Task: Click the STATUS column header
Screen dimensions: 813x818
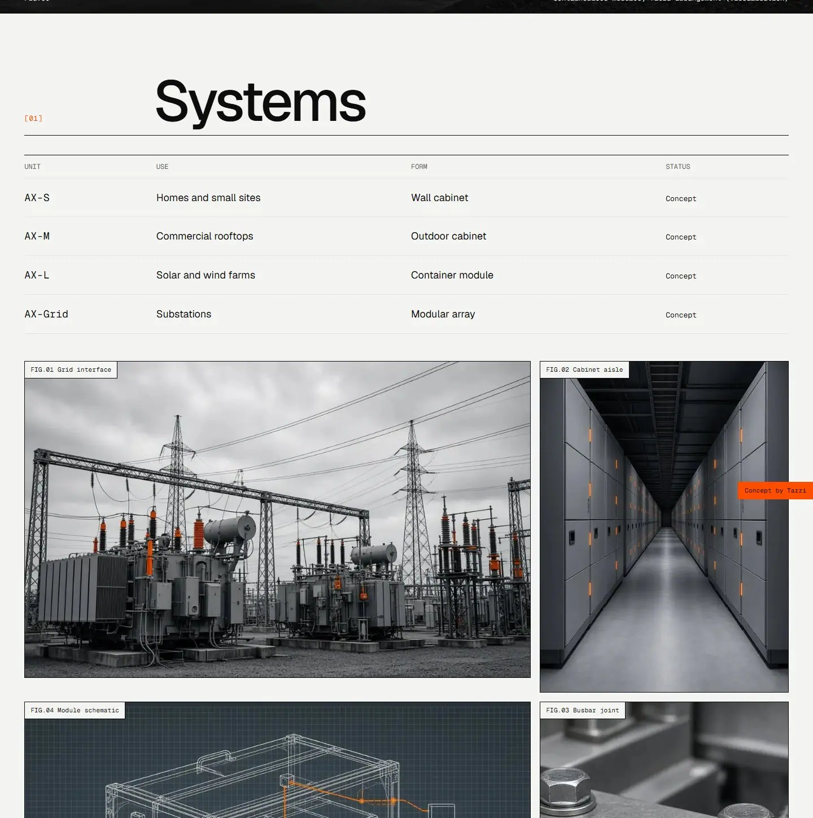Action: (x=678, y=167)
